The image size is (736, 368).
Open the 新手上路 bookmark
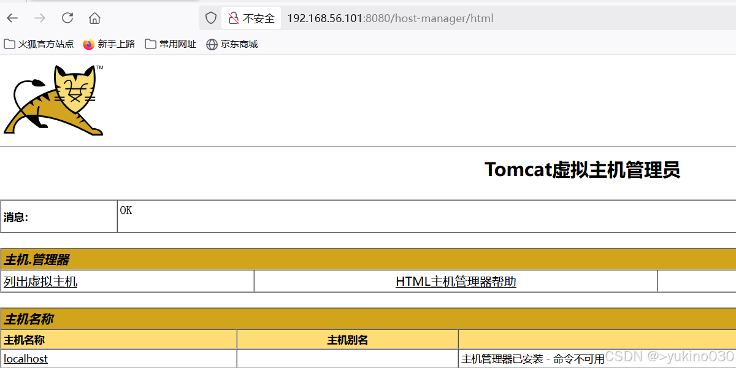(109, 44)
